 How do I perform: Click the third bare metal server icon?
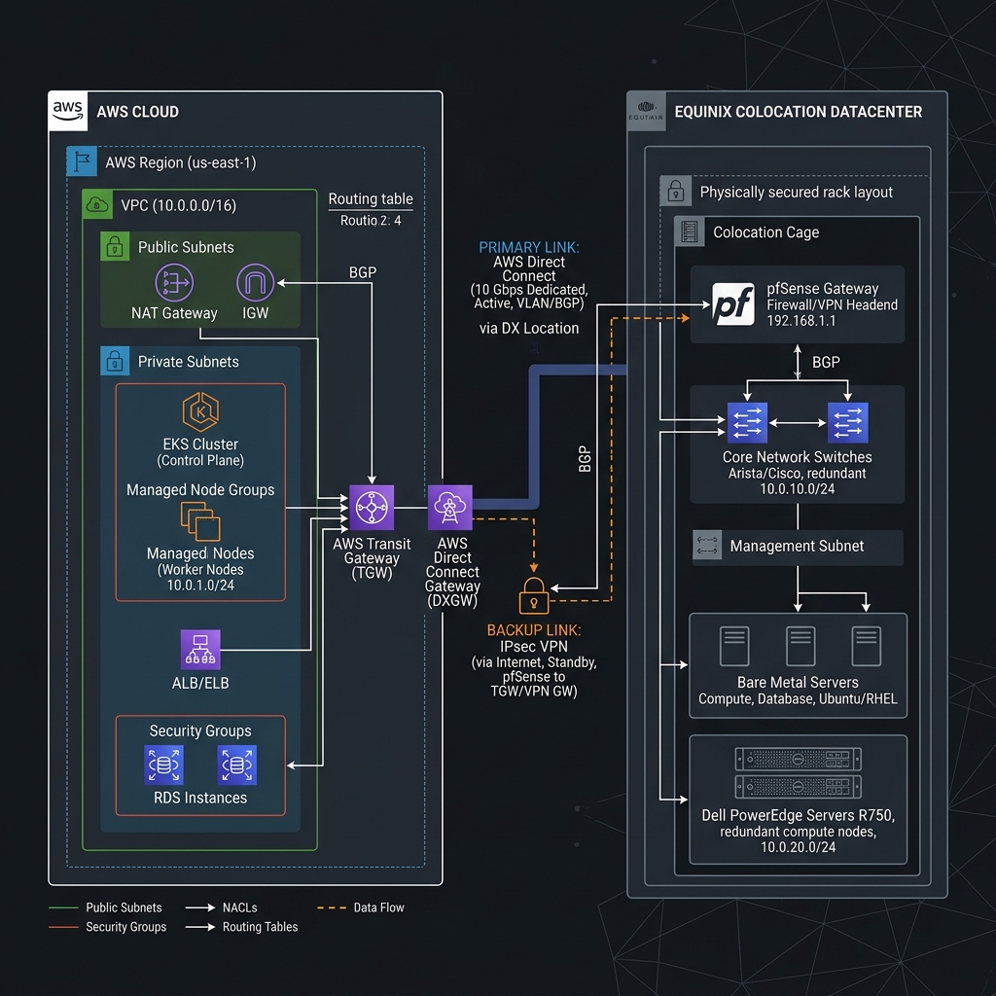867,646
